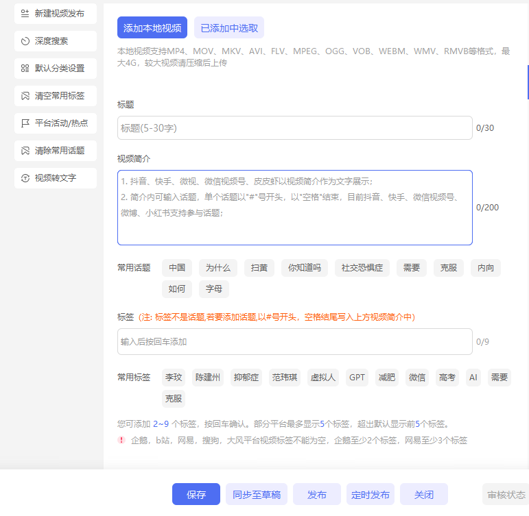Click the 新建视频发布 sidebar icon
The width and height of the screenshot is (529, 516).
coord(25,14)
